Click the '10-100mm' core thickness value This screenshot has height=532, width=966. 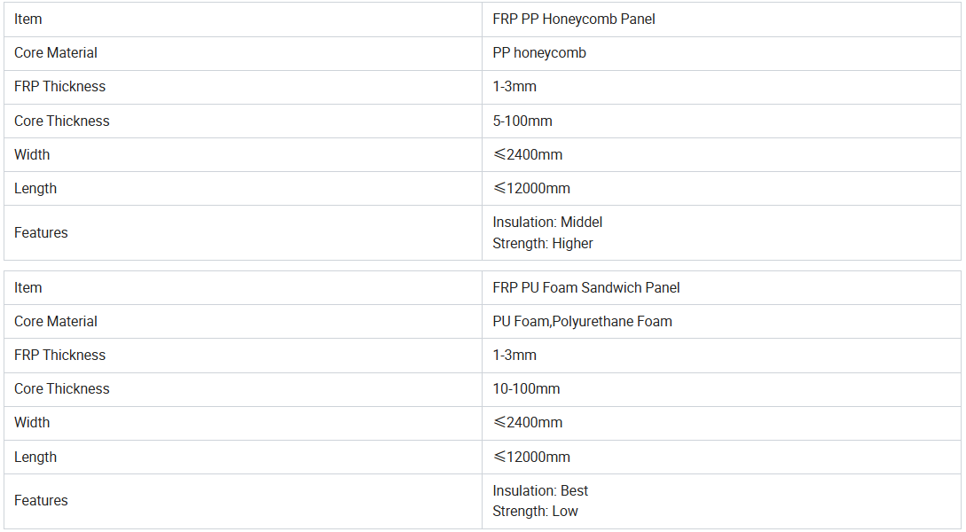526,388
